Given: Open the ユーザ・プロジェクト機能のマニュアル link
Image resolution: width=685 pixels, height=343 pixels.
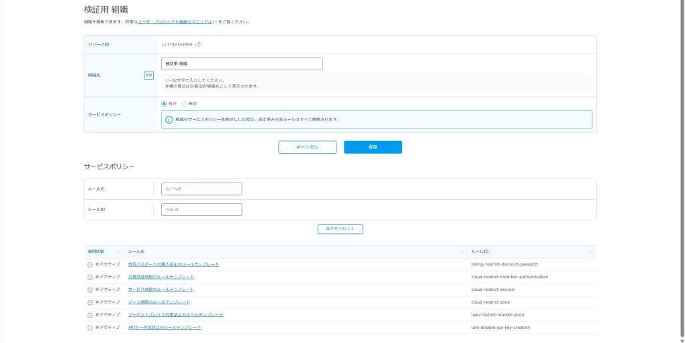Looking at the screenshot, I should coord(175,21).
